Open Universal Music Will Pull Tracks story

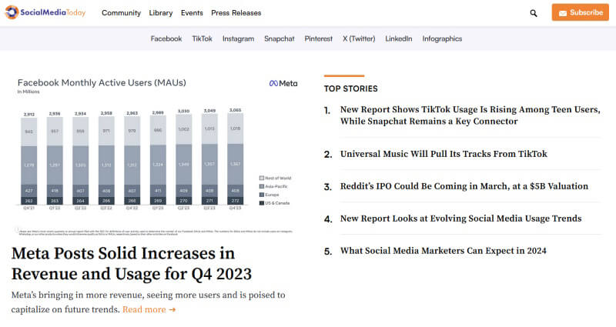pyautogui.click(x=444, y=153)
